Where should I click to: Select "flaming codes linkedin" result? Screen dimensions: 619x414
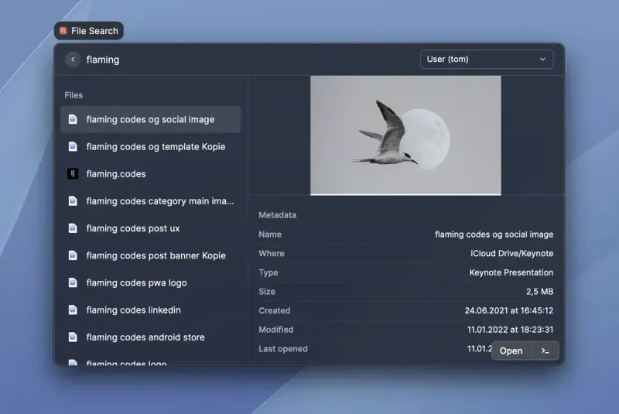click(x=150, y=310)
